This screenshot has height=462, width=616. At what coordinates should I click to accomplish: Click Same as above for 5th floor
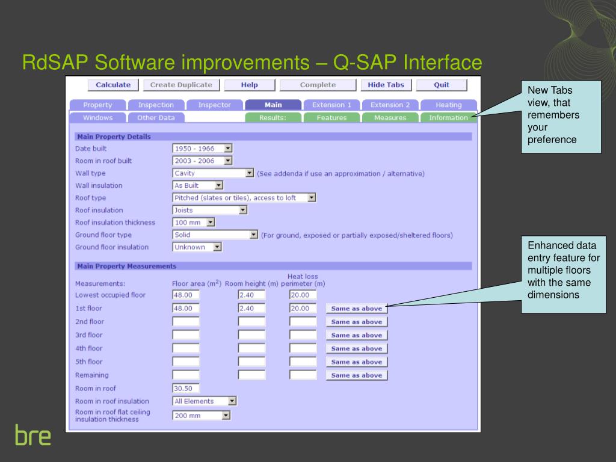click(x=357, y=362)
